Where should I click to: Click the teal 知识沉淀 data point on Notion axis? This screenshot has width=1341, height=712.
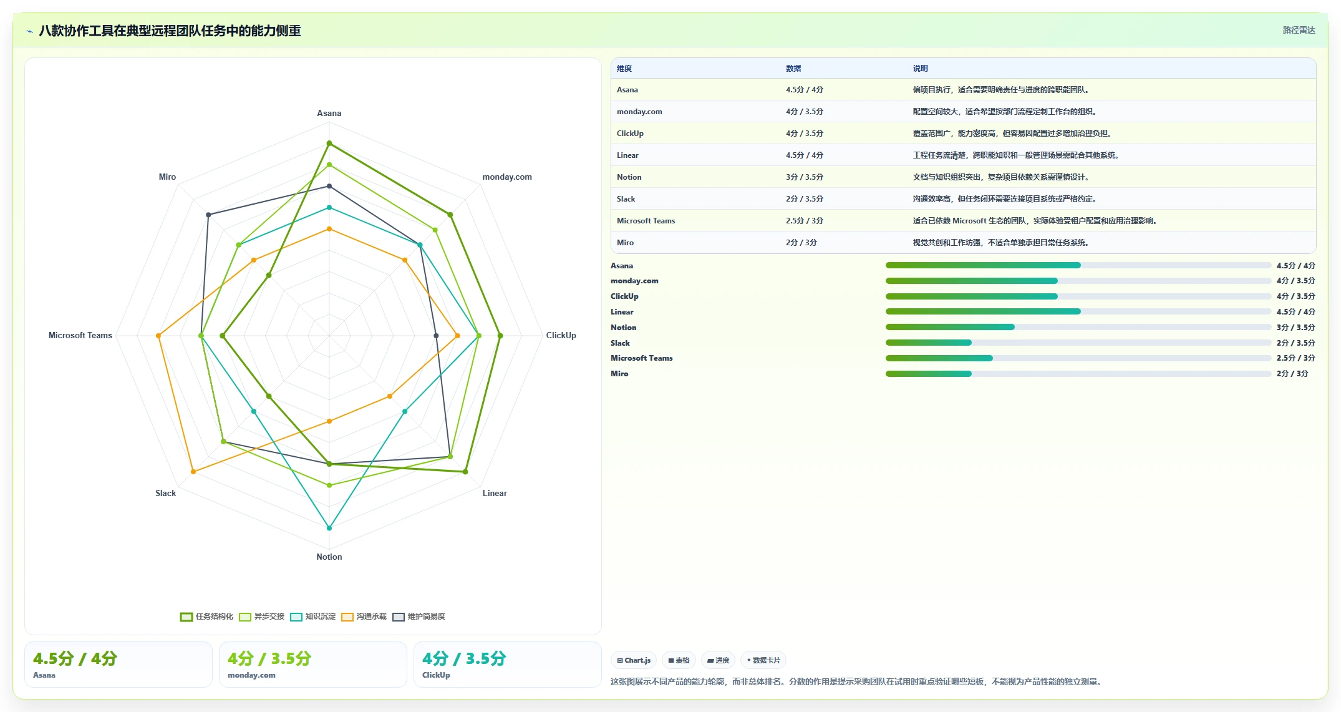pos(329,528)
